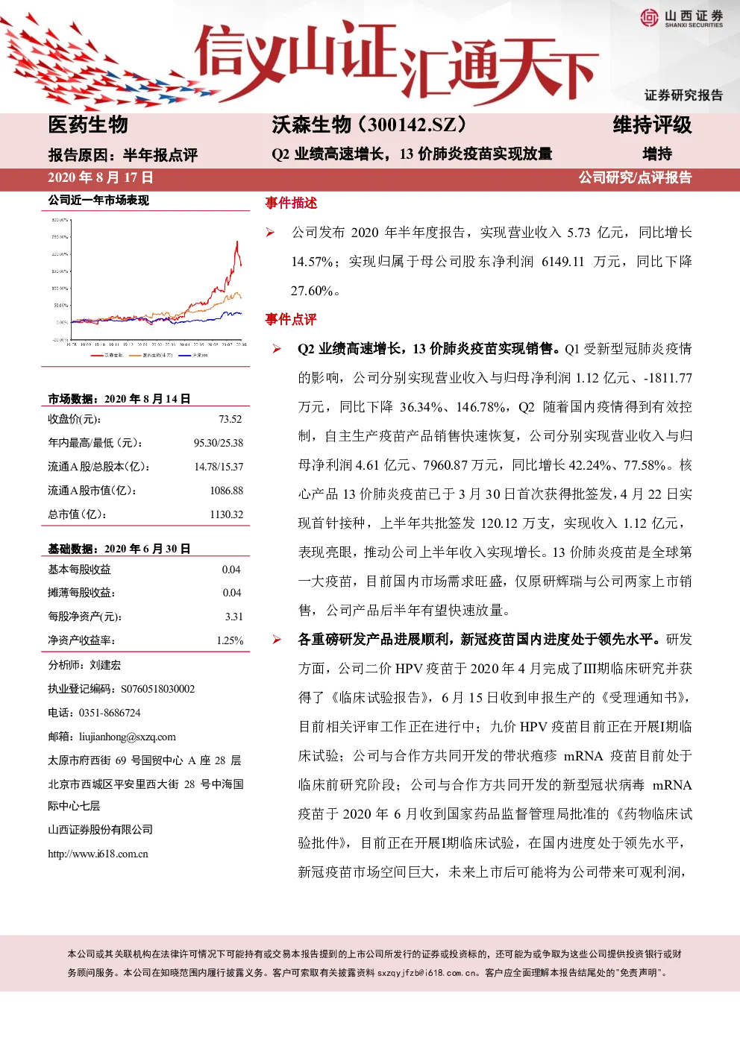Click the '事件描述' section heading

click(x=291, y=203)
